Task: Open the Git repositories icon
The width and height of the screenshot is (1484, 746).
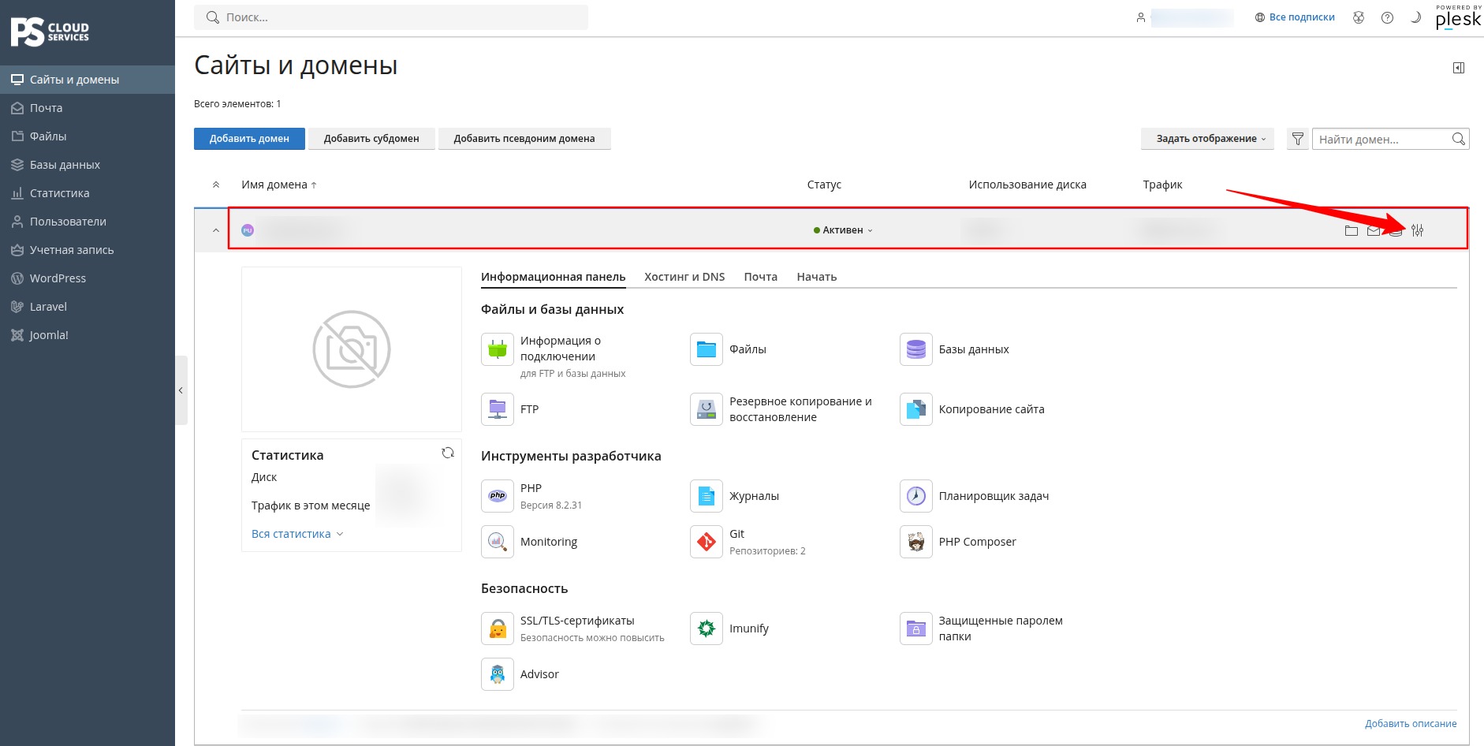Action: tap(707, 542)
